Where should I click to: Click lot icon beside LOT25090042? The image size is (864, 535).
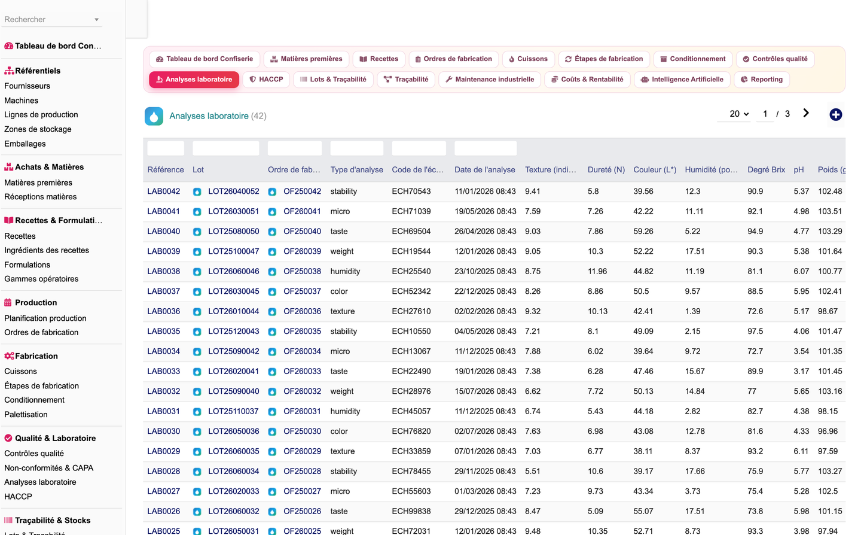(197, 352)
